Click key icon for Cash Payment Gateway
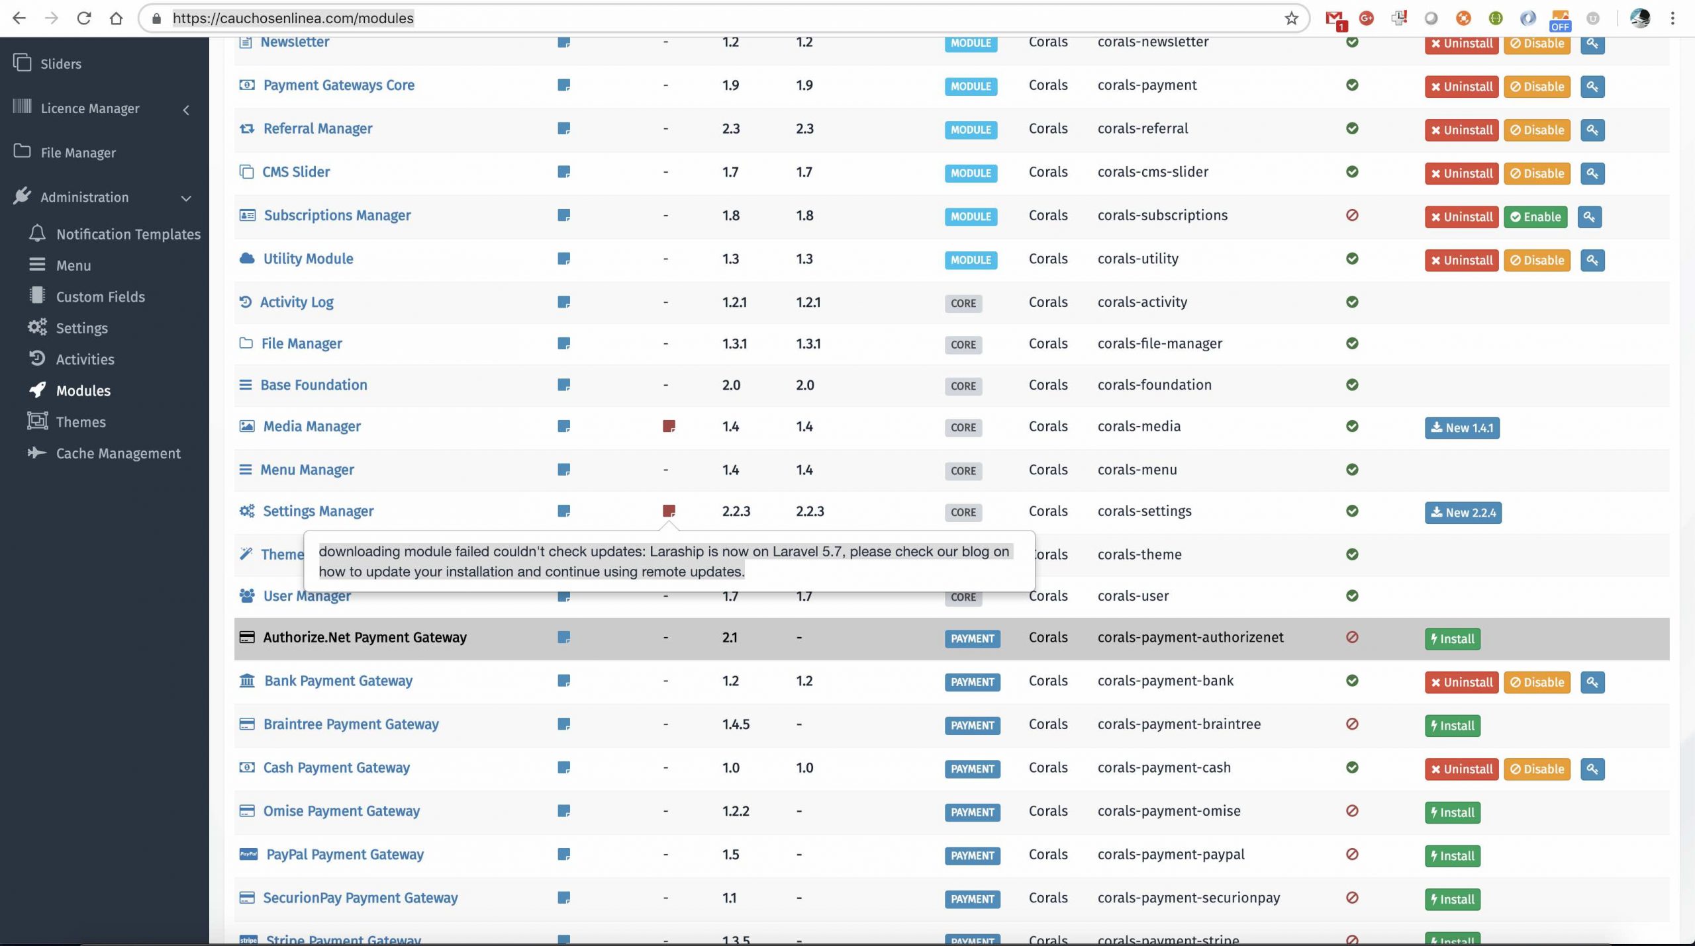The image size is (1695, 946). [1592, 769]
